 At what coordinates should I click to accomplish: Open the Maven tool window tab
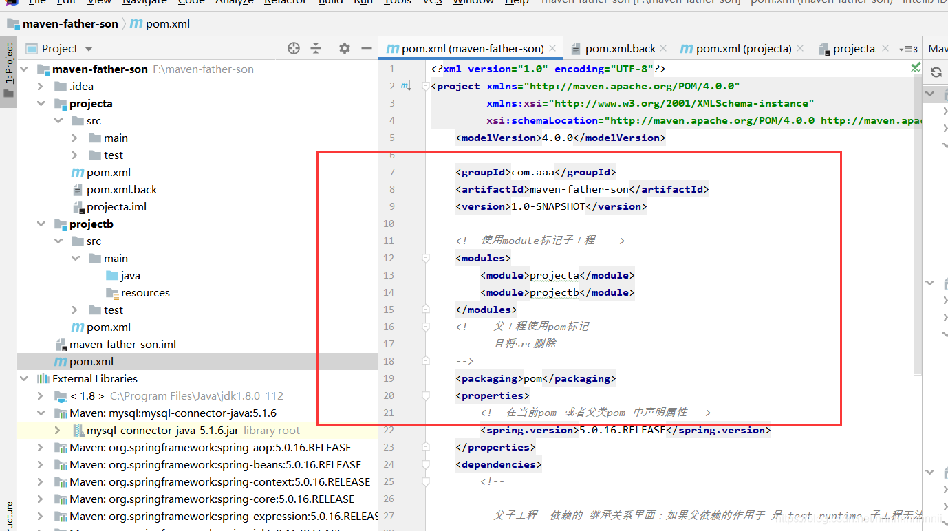coord(937,48)
